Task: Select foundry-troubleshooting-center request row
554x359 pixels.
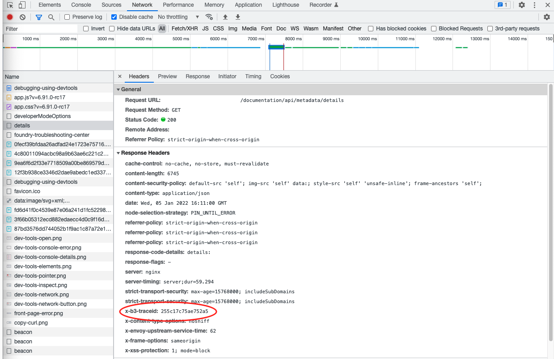Action: point(58,135)
